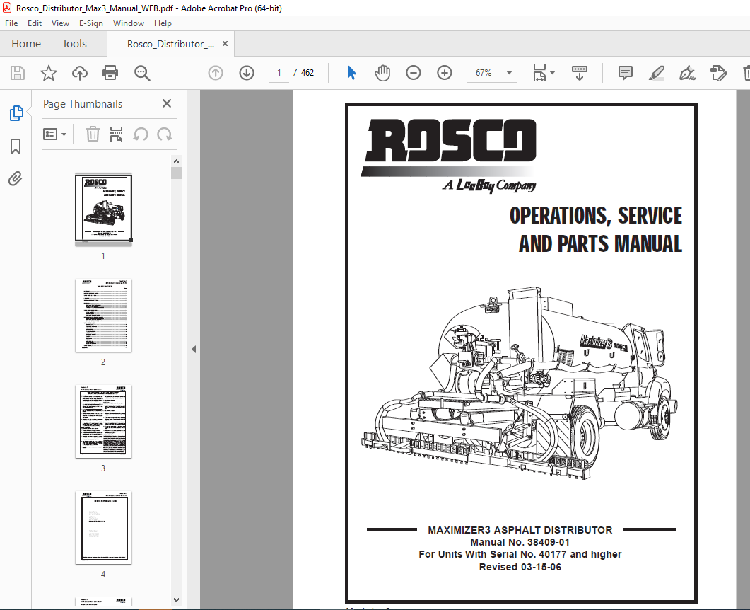Viewport: 750px width, 610px height.
Task: Print the document with printer icon
Action: point(110,73)
